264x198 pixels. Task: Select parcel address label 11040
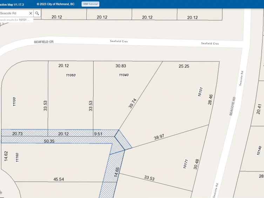tap(124, 75)
